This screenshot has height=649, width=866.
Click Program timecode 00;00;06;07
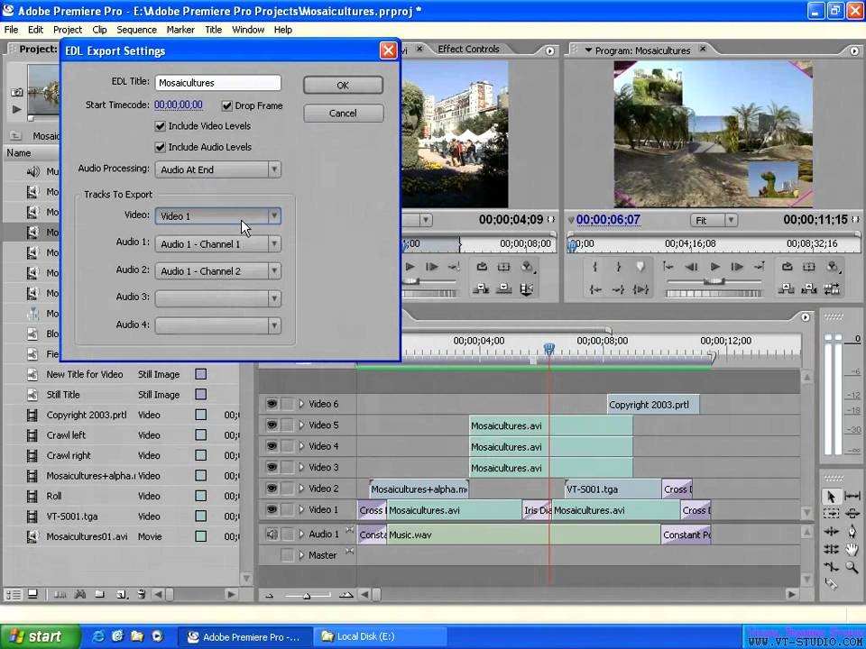[608, 220]
